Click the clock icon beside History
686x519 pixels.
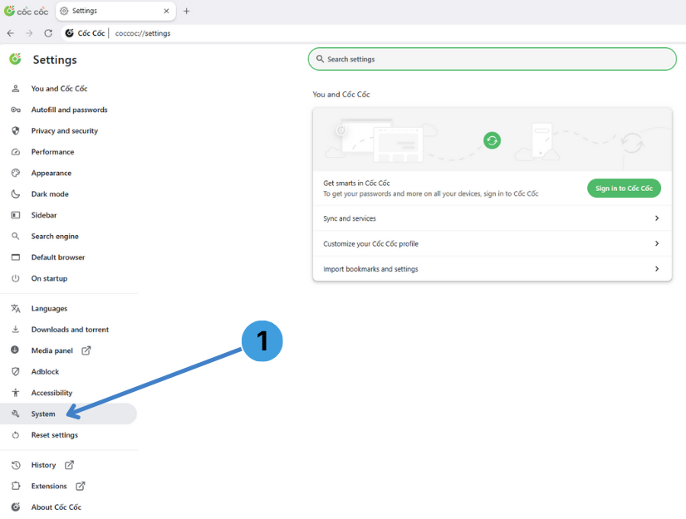pyautogui.click(x=15, y=465)
